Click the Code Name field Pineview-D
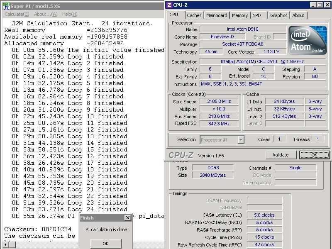Screen dimensions: 332x249 pyautogui.click(x=222, y=37)
